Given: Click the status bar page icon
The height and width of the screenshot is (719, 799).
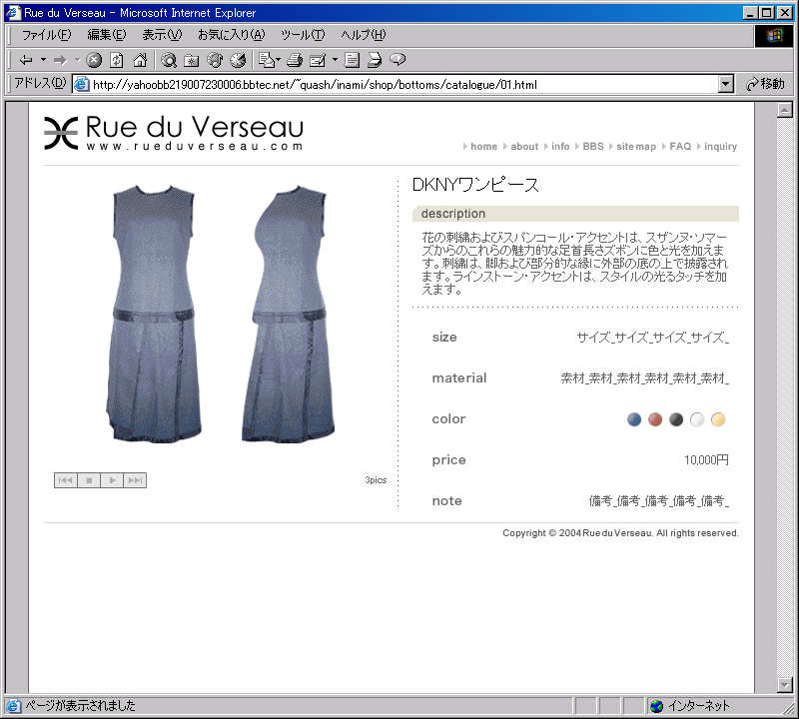Looking at the screenshot, I should tap(14, 706).
